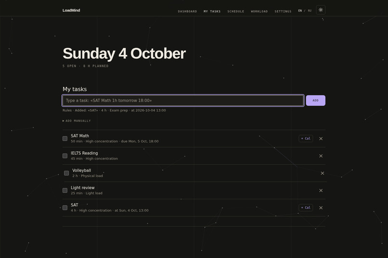
Task: Mark IELTS Reading as done
Action: [65, 156]
